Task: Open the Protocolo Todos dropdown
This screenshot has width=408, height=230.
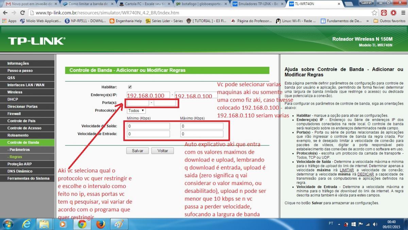Action: 136,110
